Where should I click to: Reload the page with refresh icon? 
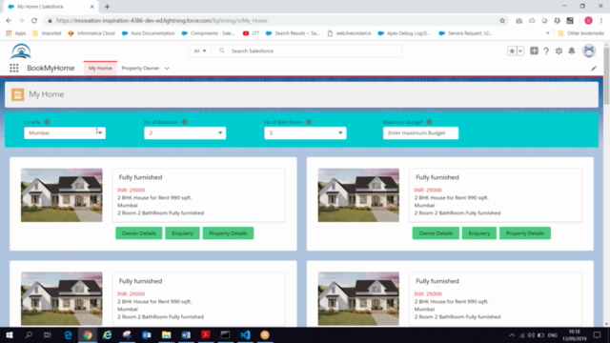click(34, 21)
